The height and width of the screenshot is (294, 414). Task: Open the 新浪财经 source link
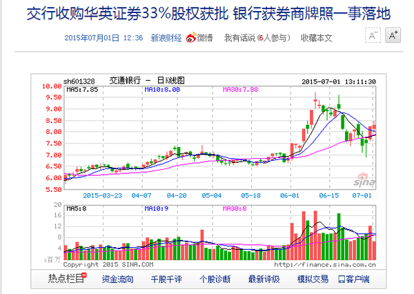click(166, 38)
